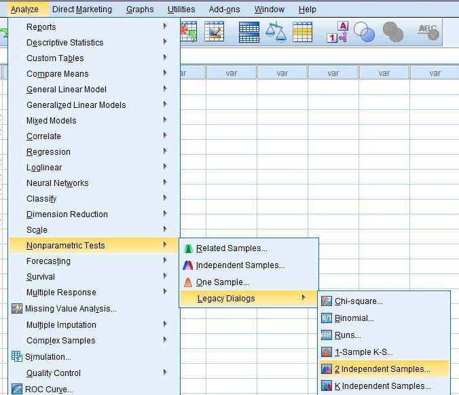The image size is (459, 395).
Task: Expand the Reports submenu arrow
Action: click(165, 26)
